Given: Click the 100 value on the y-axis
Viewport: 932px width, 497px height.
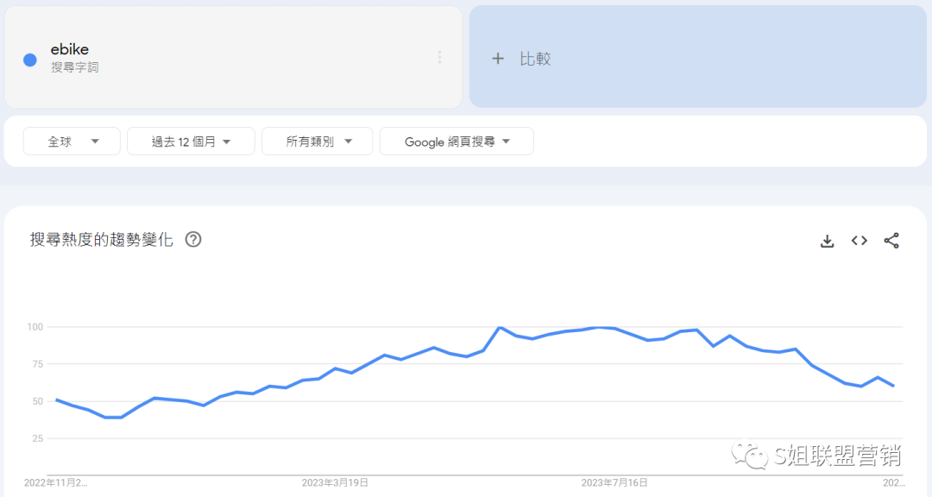Looking at the screenshot, I should [x=35, y=327].
